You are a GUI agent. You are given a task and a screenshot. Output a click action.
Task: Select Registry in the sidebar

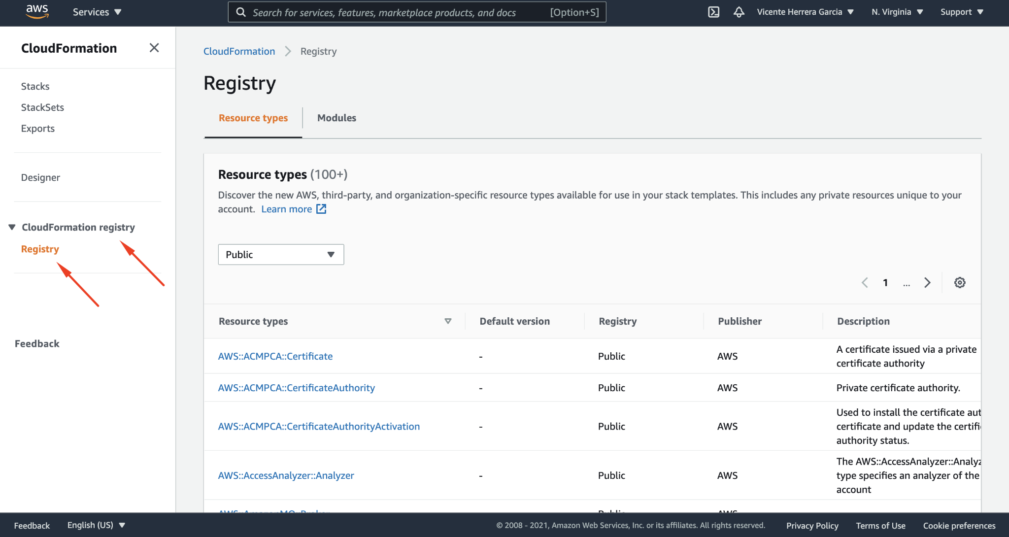tap(40, 249)
